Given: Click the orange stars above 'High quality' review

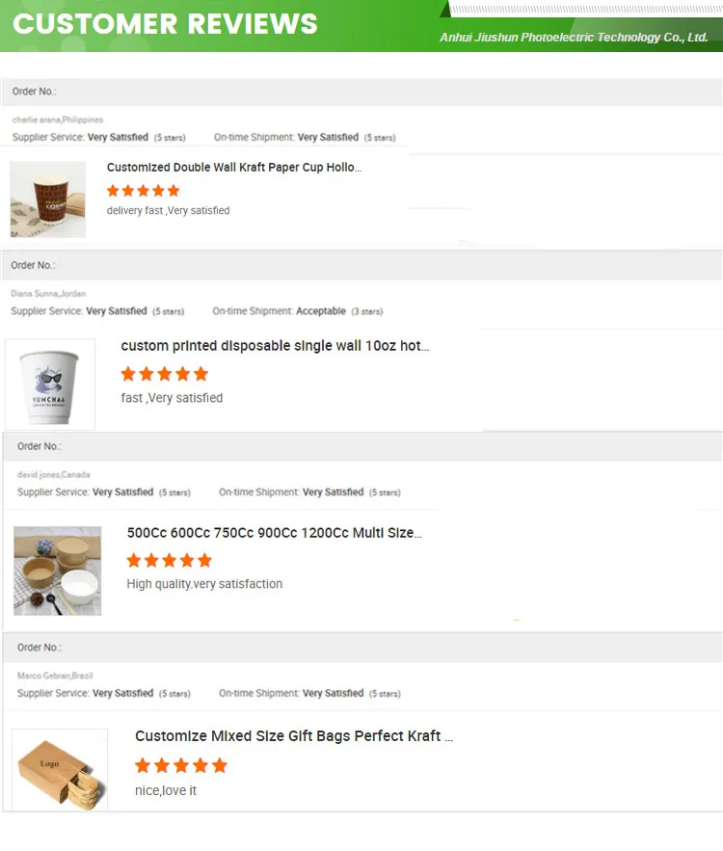Looking at the screenshot, I should (x=169, y=560).
